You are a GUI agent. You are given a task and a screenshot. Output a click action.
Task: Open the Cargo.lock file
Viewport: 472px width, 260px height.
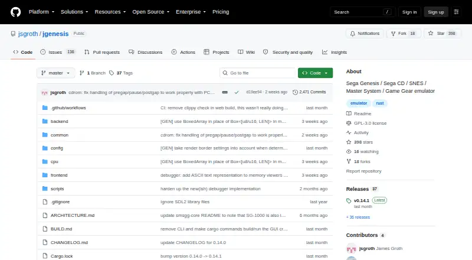tap(62, 256)
